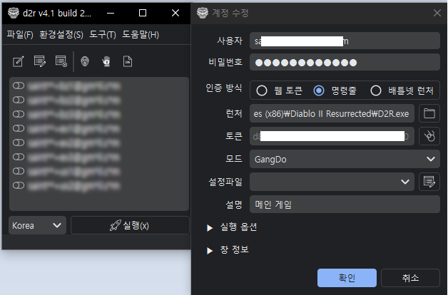
Task: Open the 파일(F) menu
Action: 20,35
